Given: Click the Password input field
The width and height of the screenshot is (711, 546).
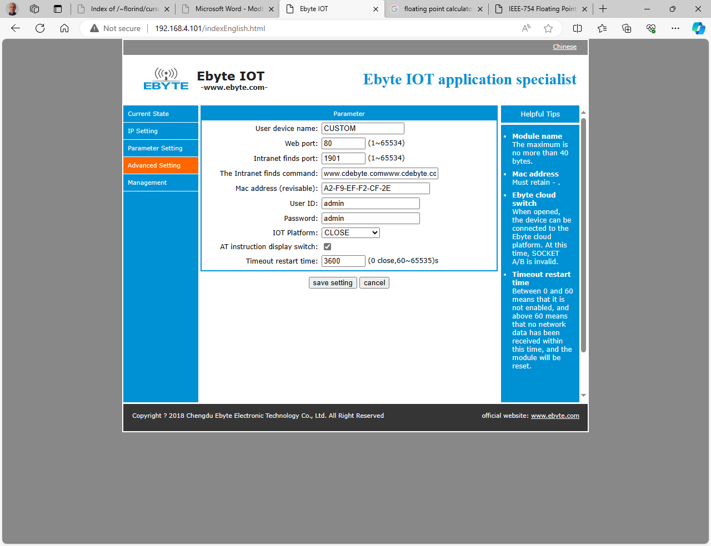Looking at the screenshot, I should (x=370, y=219).
